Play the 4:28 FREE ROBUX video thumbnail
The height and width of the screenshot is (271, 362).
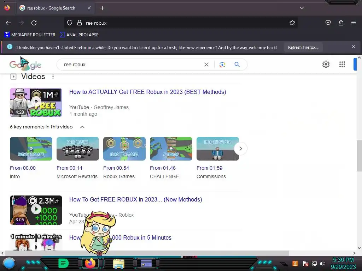[x=36, y=102]
